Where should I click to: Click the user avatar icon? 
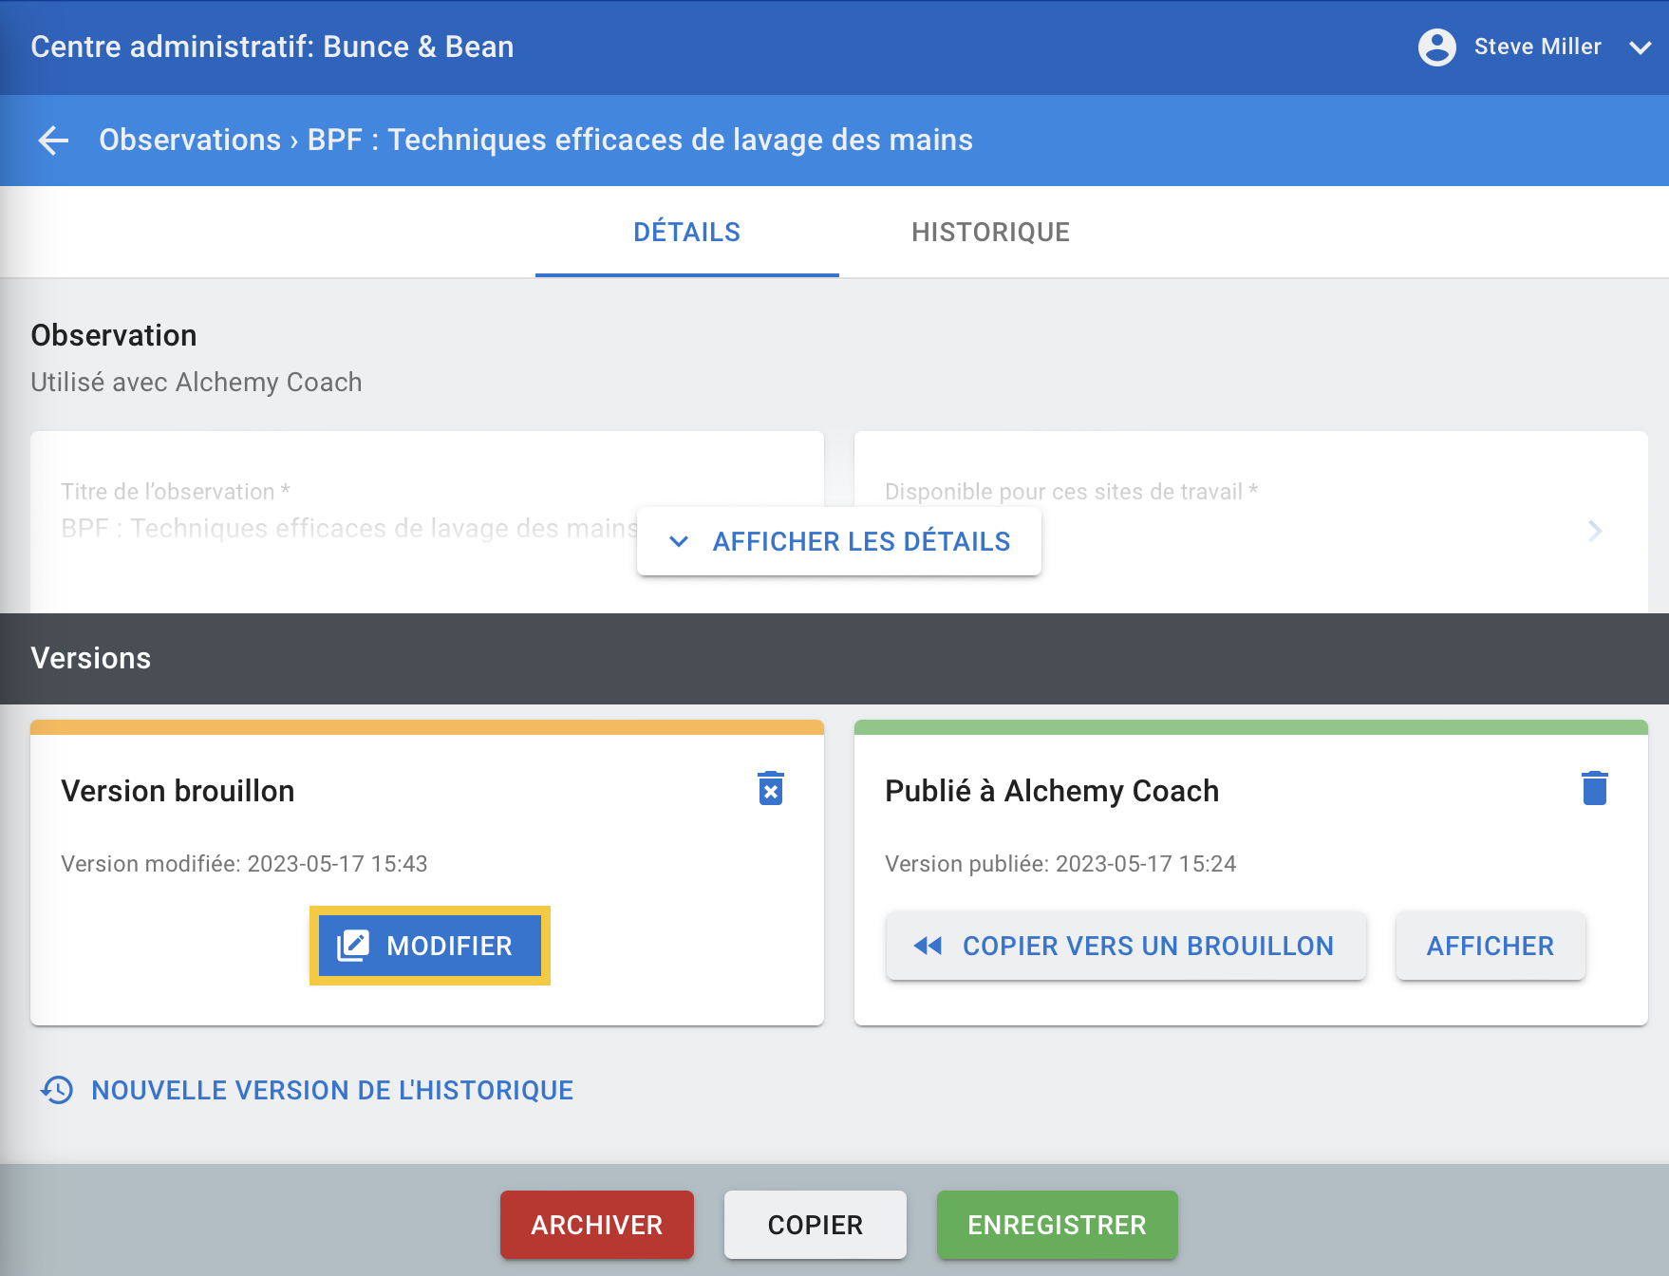coord(1436,47)
